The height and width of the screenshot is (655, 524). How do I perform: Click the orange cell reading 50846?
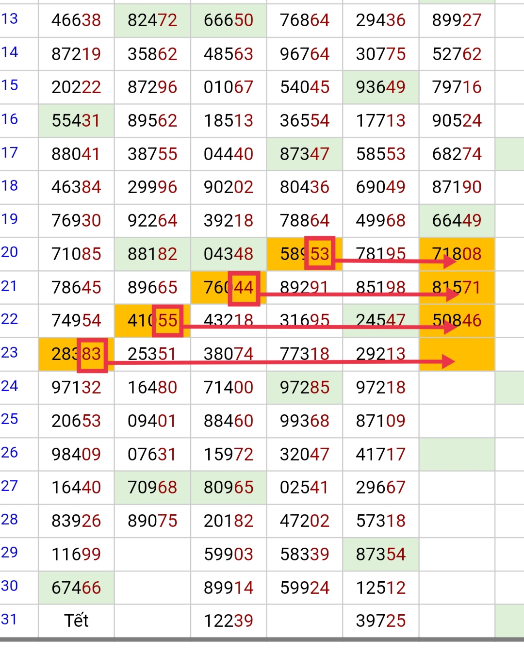[x=457, y=320]
